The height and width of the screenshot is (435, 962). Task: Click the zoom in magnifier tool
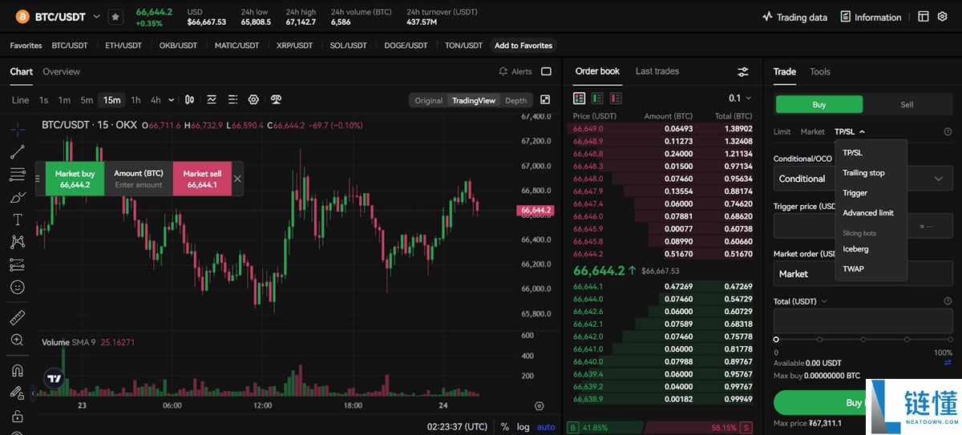click(x=18, y=340)
